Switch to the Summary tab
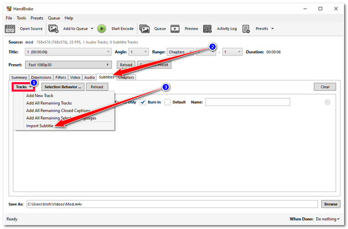Screen dimensions: 348x229 (x=19, y=77)
